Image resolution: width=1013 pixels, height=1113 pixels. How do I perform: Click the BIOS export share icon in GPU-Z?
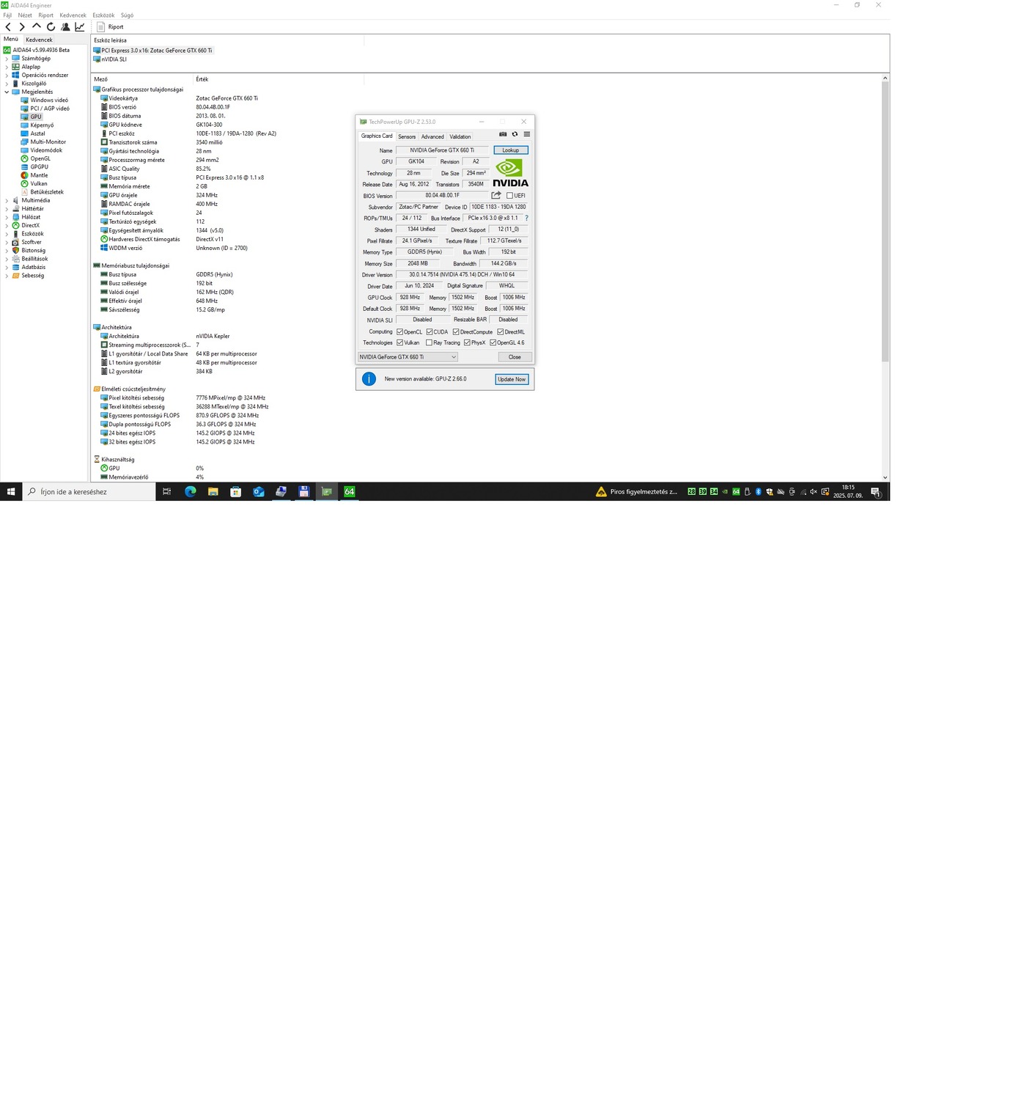pyautogui.click(x=496, y=195)
